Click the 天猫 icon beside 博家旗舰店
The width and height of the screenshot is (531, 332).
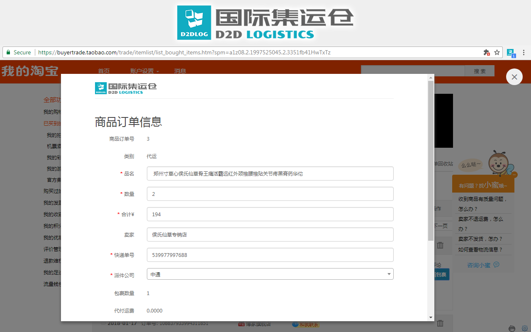tap(241, 324)
